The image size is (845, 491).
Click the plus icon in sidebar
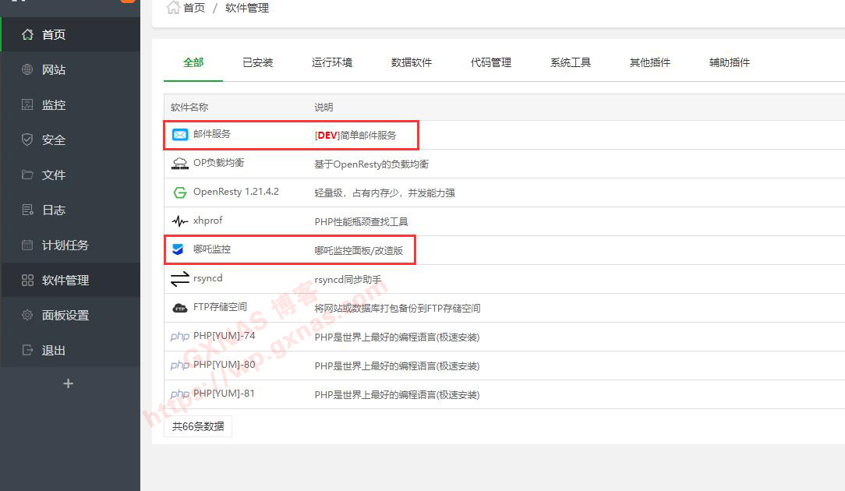pos(69,383)
